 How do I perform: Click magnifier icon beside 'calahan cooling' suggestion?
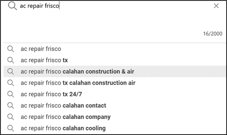tap(11, 128)
